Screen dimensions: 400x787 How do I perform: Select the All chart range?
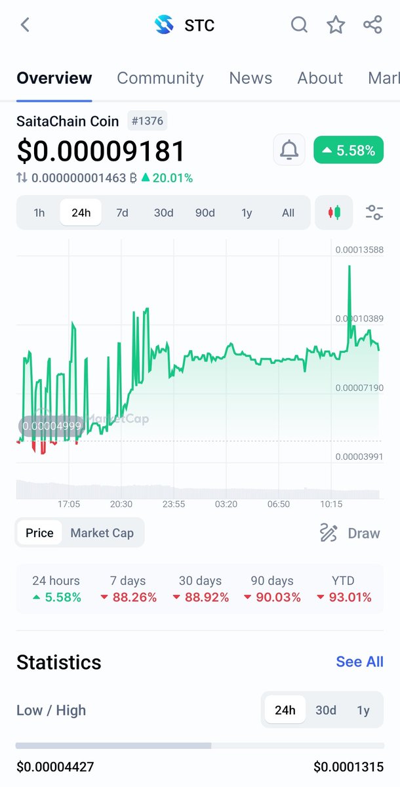point(288,212)
